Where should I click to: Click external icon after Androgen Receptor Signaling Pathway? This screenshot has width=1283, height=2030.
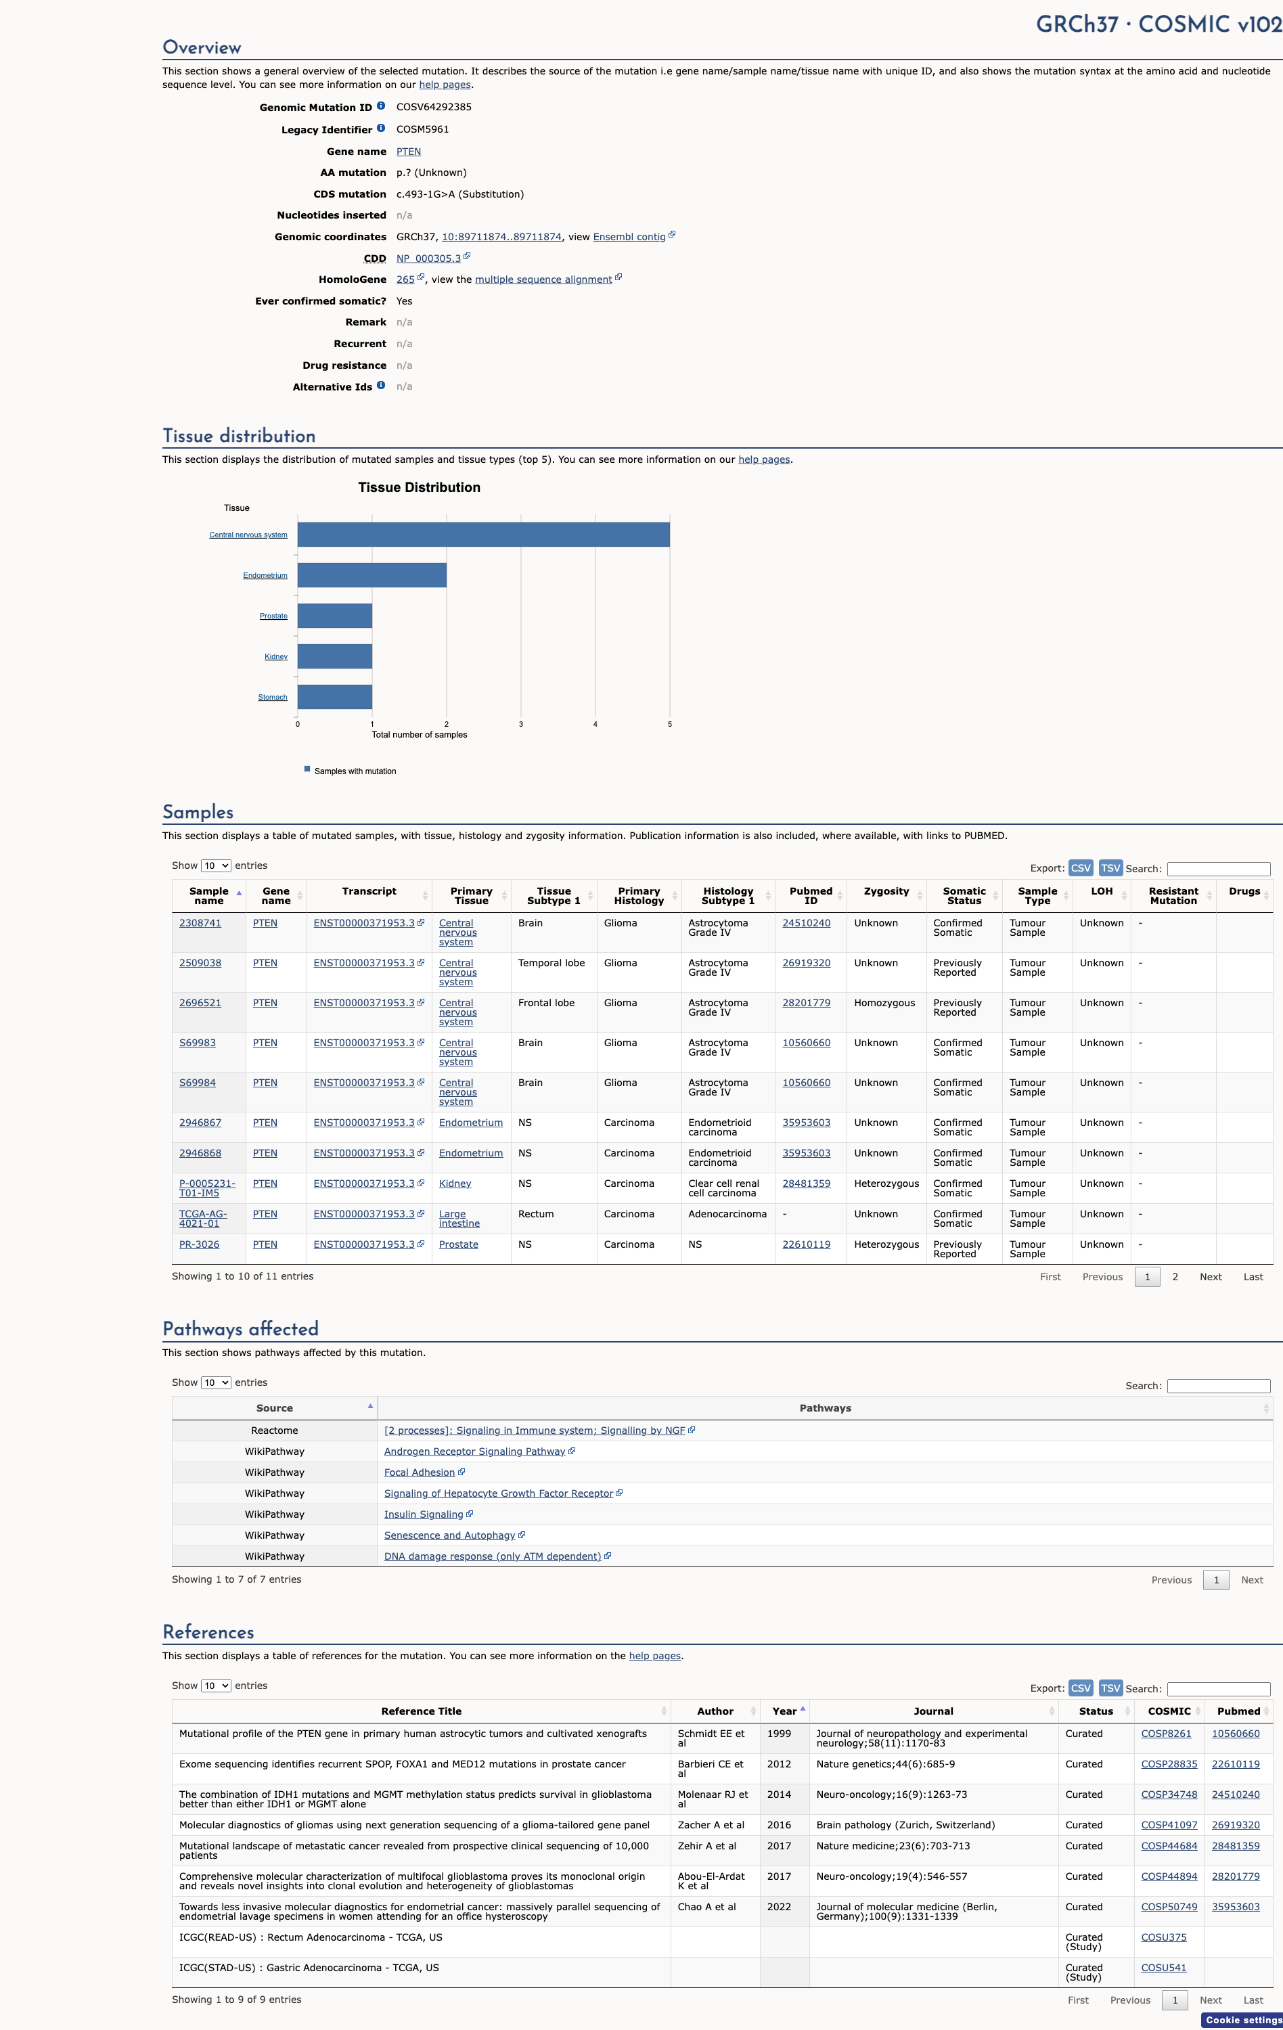572,1451
